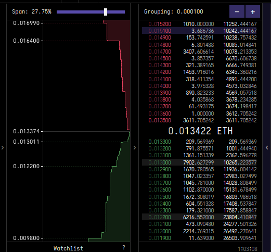Increase grouping with the plus button
271x252 pixels.
253,11
